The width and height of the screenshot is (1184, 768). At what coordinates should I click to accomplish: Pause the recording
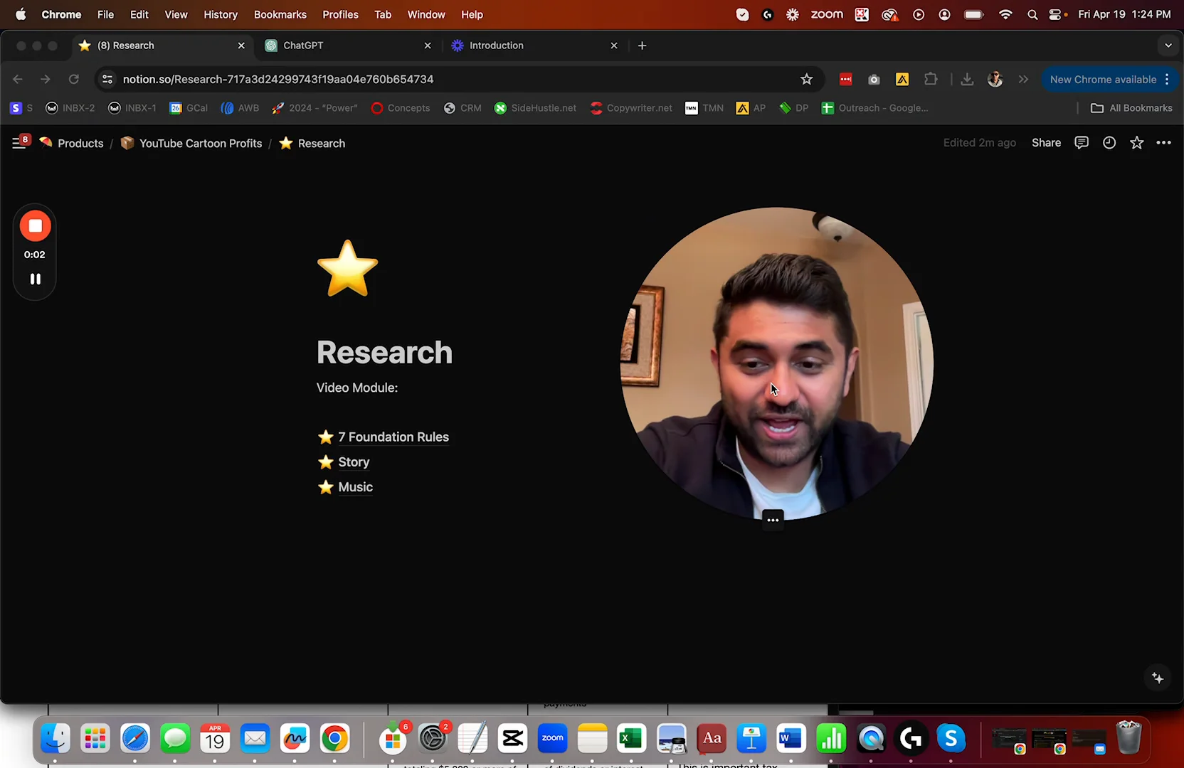click(35, 279)
